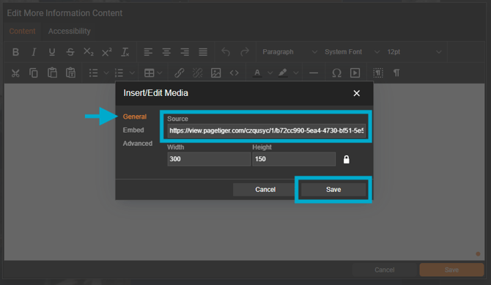Screen dimensions: 491x285
Task: Open the Advanced tab in media dialog
Action: click(x=138, y=144)
